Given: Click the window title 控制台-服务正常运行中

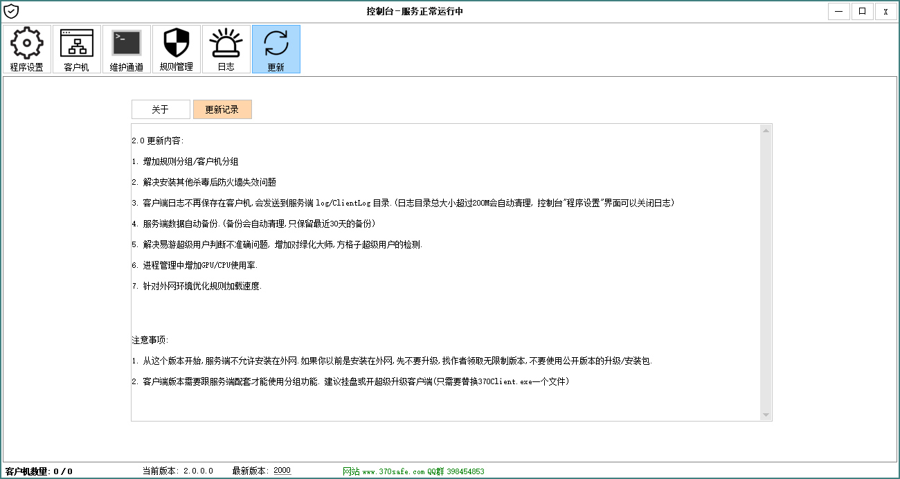Looking at the screenshot, I should [415, 11].
